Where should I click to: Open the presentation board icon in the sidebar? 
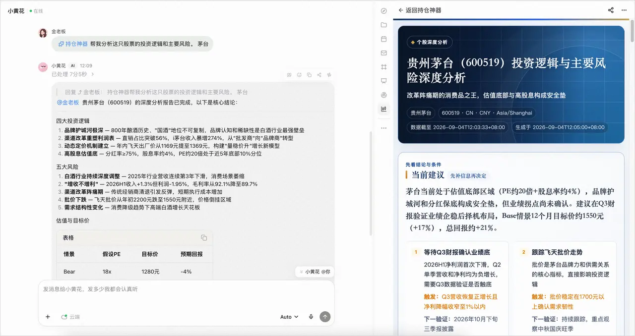click(383, 80)
